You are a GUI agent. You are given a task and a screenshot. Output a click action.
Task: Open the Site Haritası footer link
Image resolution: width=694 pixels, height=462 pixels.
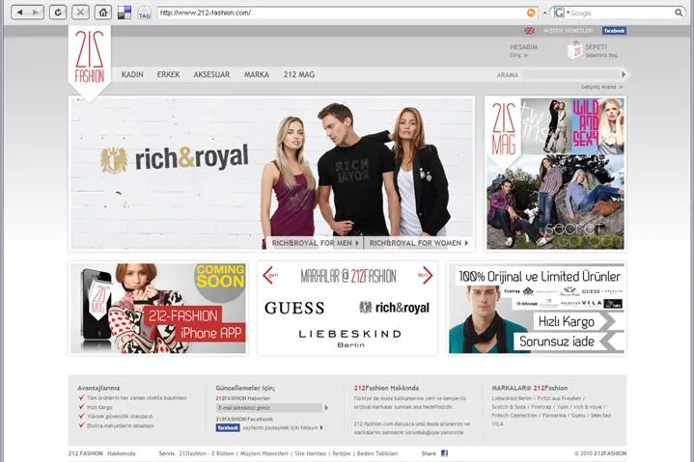tap(311, 453)
